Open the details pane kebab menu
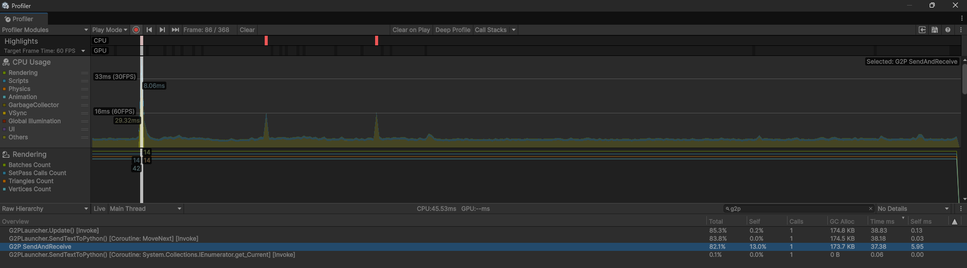The width and height of the screenshot is (967, 268). click(x=961, y=209)
